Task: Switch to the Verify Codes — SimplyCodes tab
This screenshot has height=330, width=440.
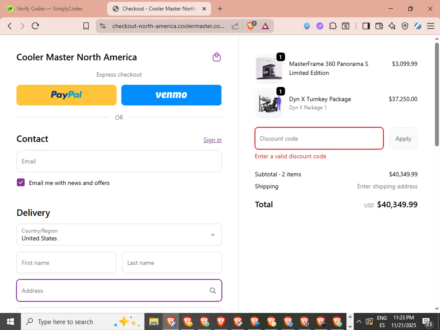Action: [50, 9]
